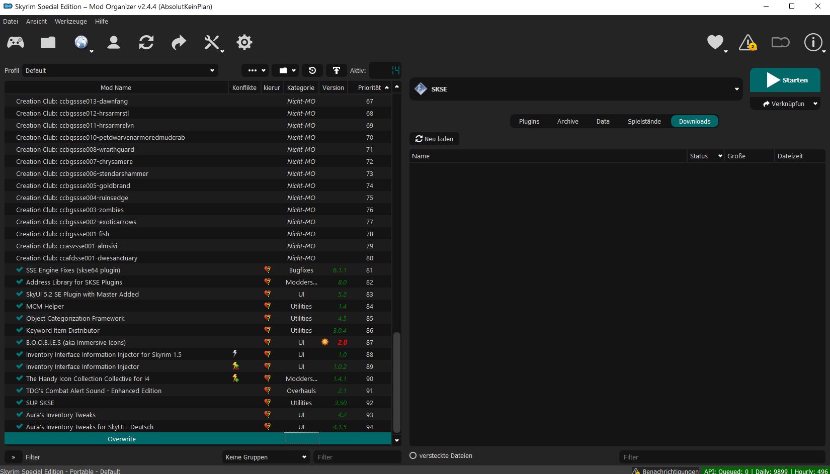The width and height of the screenshot is (830, 474).
Task: Open the Verknüpfung dropdown
Action: pos(785,104)
